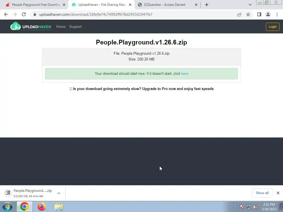The height and width of the screenshot is (212, 283).
Task: Click the muted volume tray icon
Action: [255, 207]
